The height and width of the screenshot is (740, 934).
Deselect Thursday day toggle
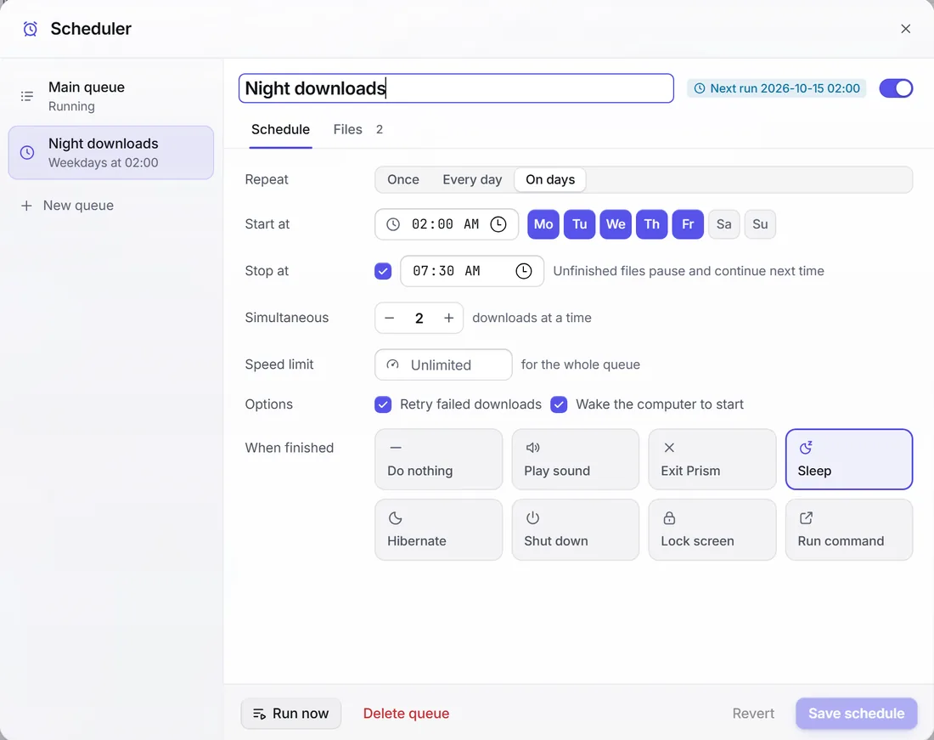coord(651,224)
